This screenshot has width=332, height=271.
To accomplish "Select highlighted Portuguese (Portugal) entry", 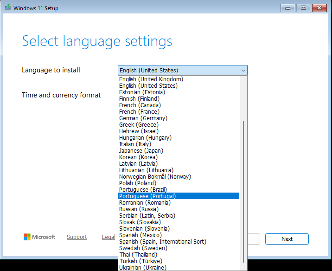I will [x=179, y=196].
